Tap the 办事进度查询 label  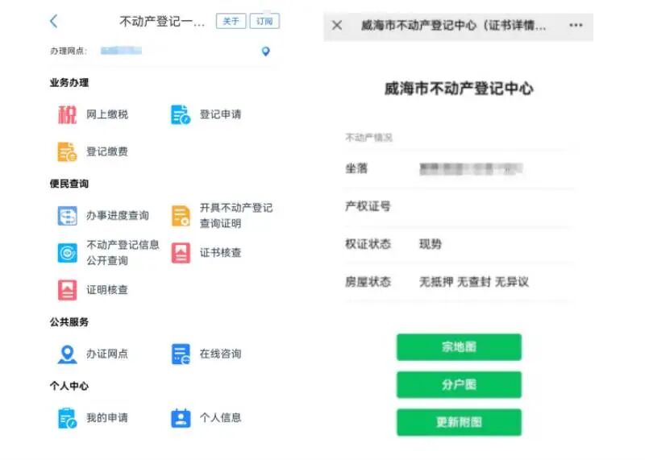click(117, 215)
